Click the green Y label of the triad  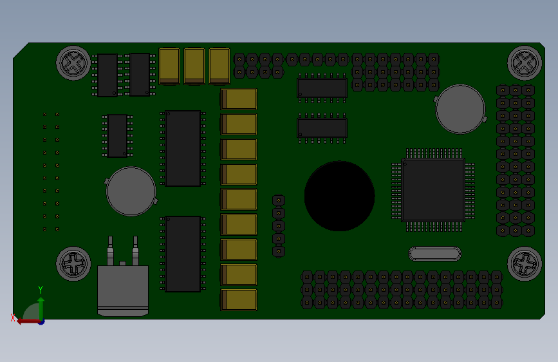click(41, 290)
